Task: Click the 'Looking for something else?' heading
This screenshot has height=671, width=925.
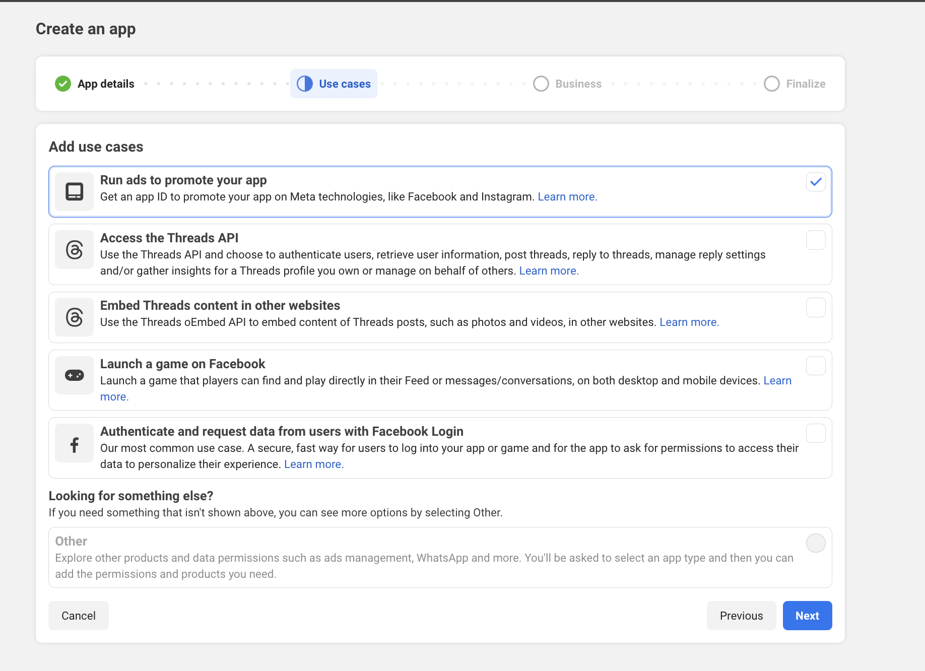Action: click(x=131, y=496)
